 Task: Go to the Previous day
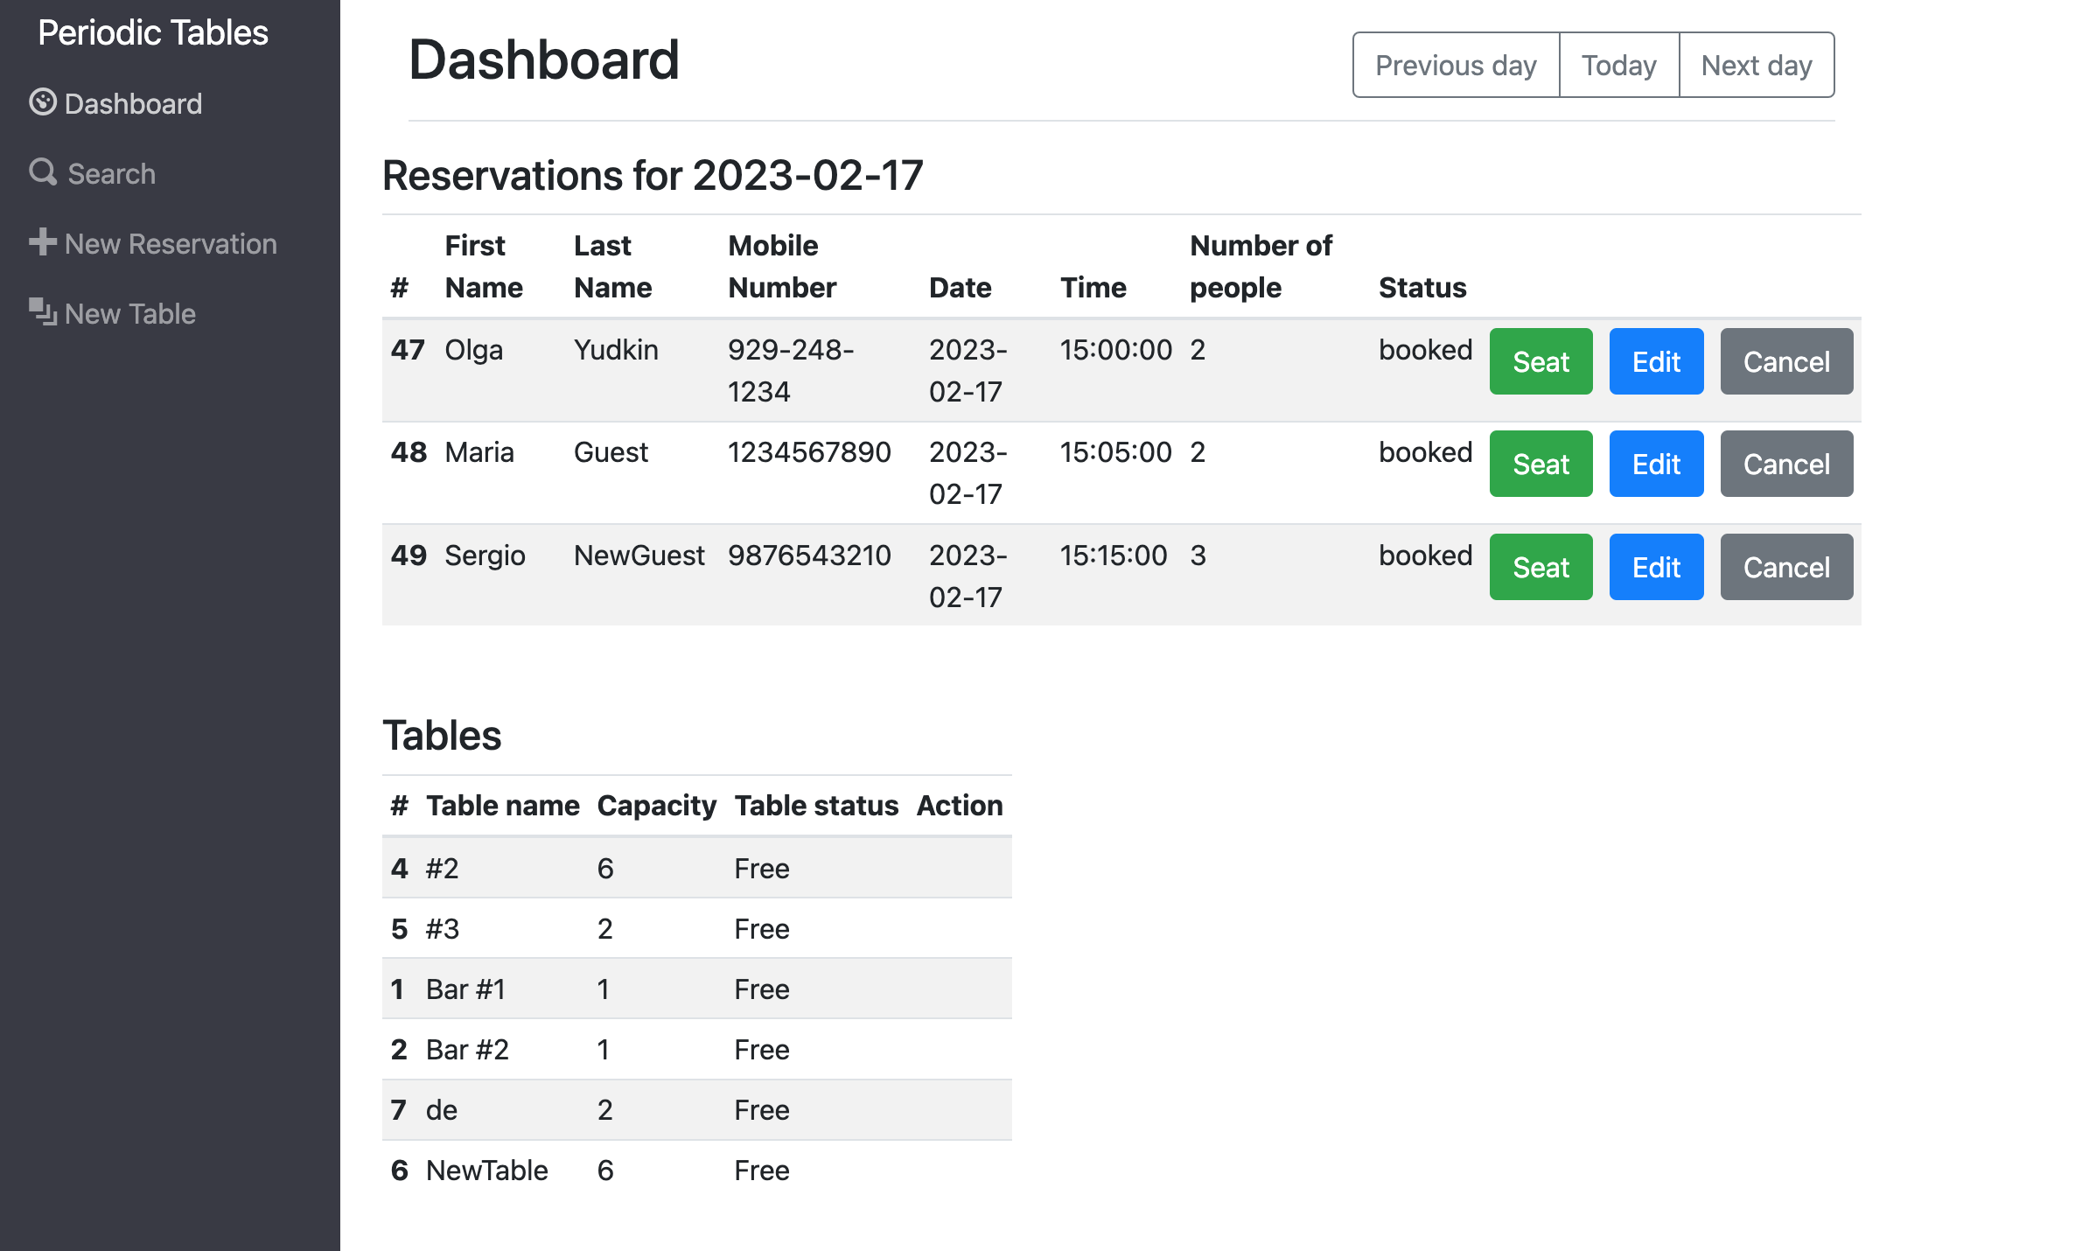tap(1456, 65)
